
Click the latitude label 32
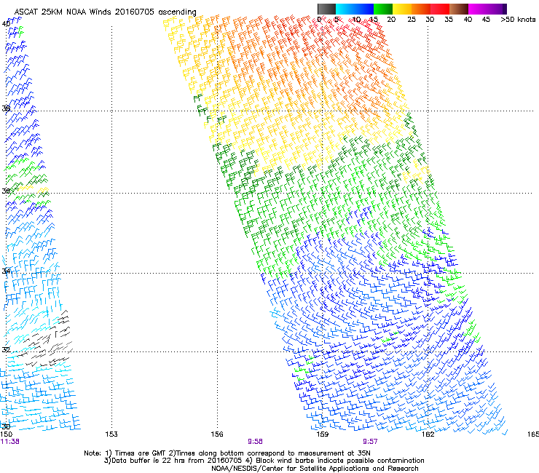pyautogui.click(x=6, y=350)
